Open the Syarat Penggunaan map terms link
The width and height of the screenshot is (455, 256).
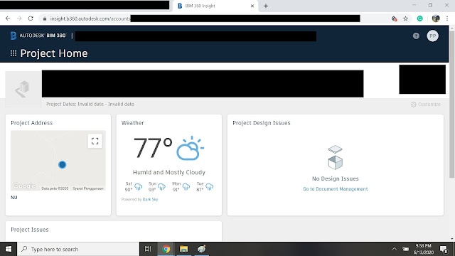(88, 188)
